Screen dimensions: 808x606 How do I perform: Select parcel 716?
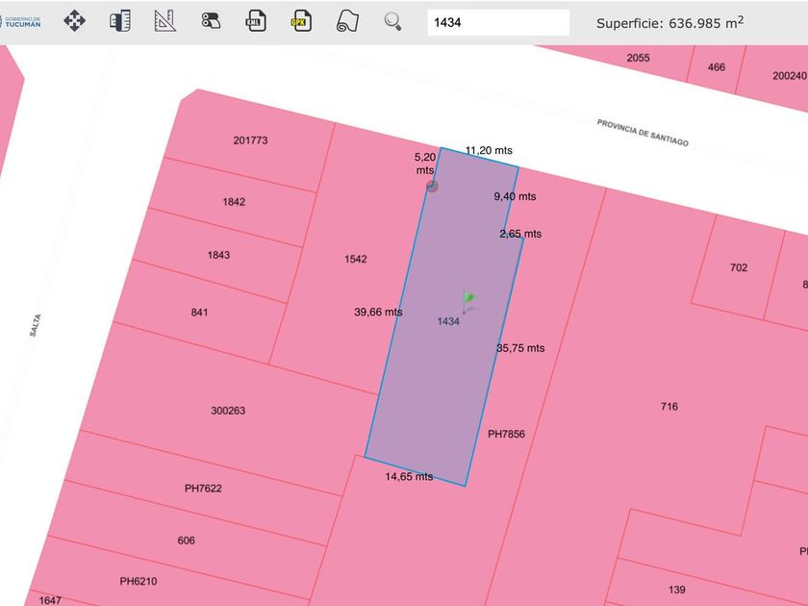point(669,407)
